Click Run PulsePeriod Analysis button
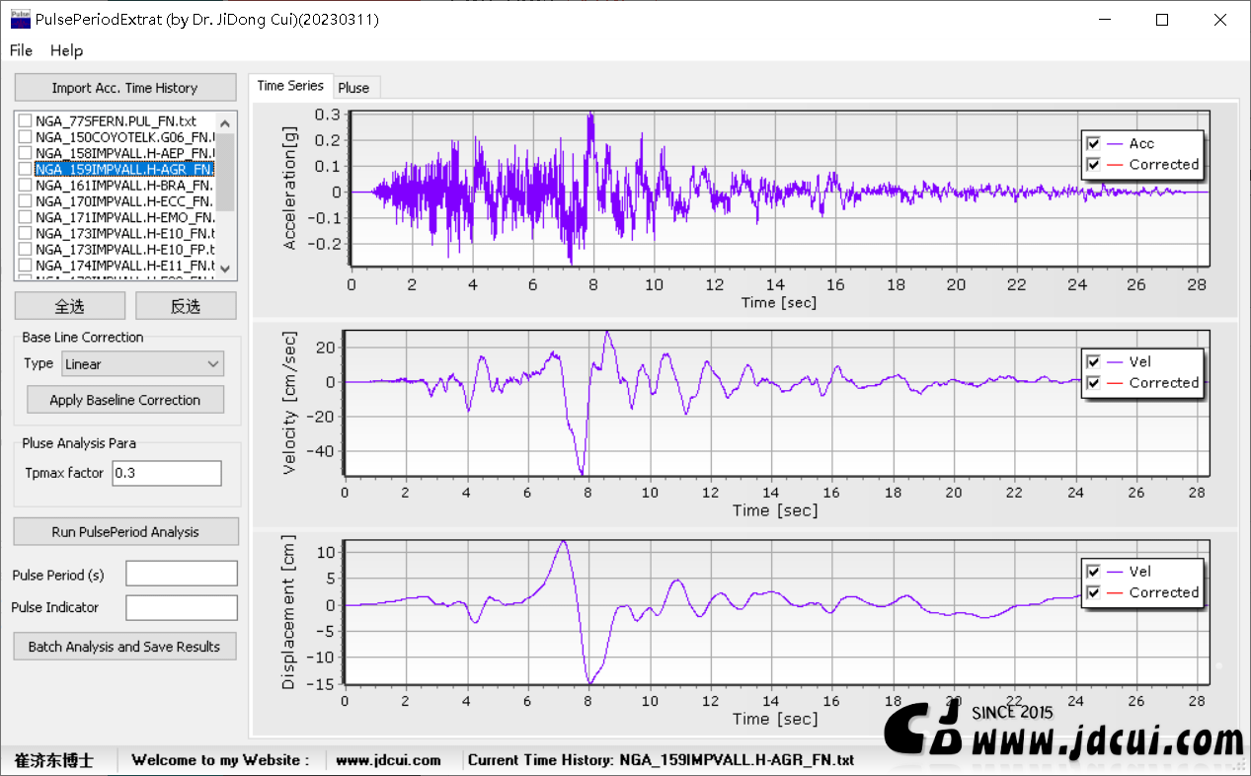Viewport: 1251px width, 776px height. coord(125,532)
